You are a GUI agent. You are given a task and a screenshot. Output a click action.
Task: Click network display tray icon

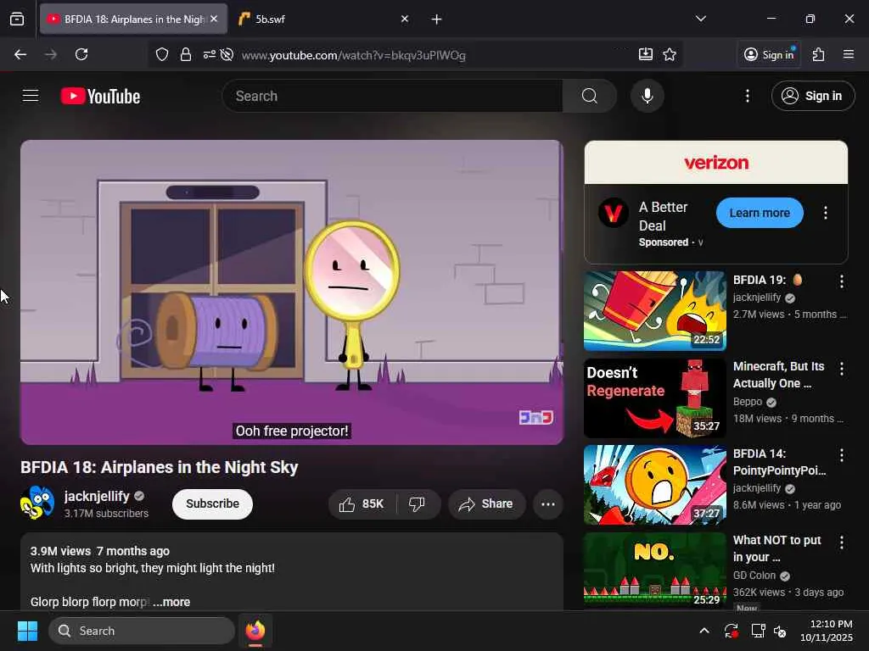758,631
